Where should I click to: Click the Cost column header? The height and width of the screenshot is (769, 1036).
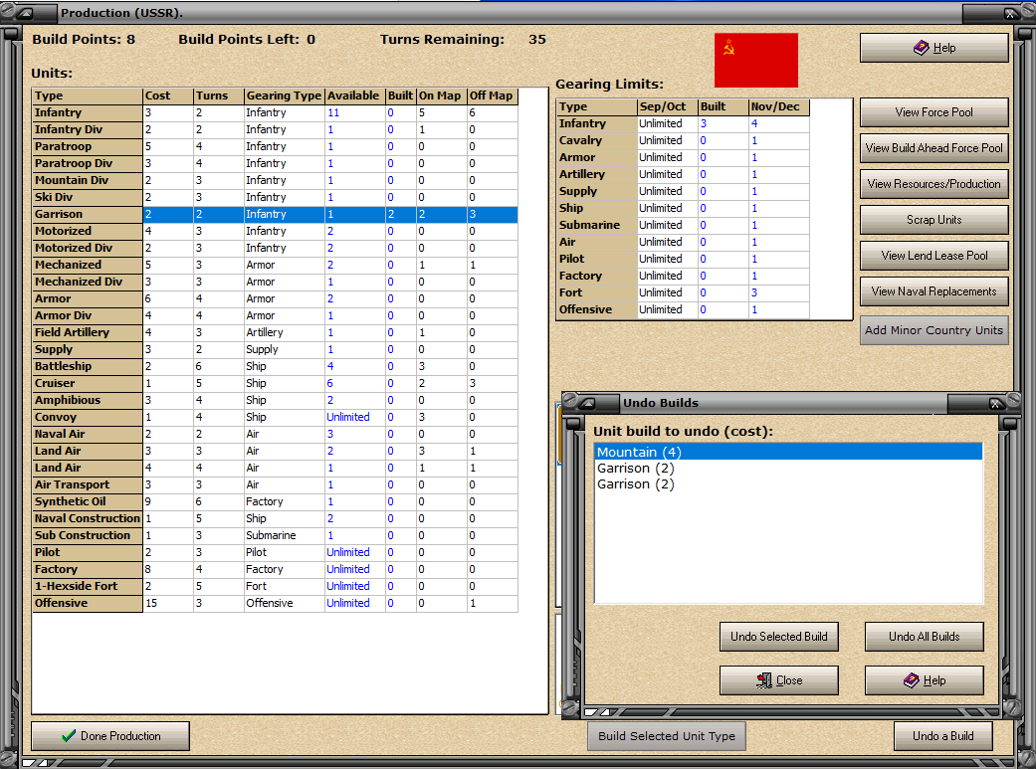[x=168, y=96]
